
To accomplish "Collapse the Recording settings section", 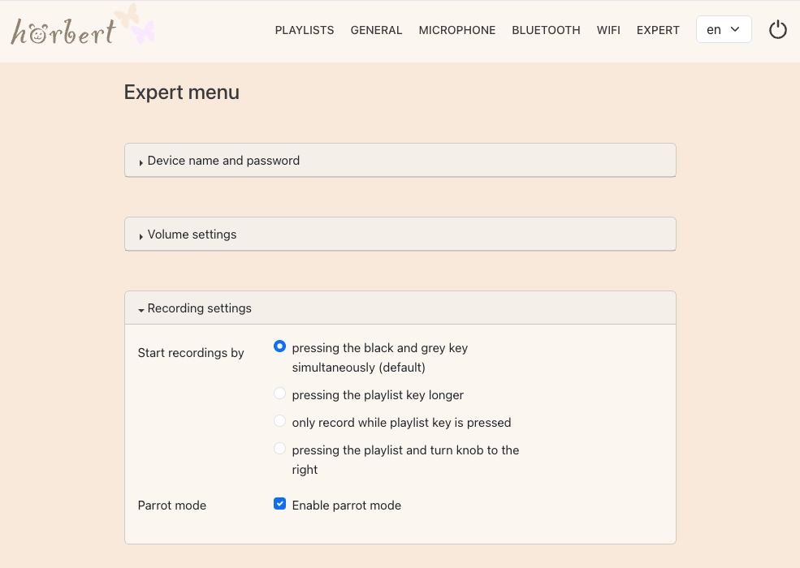I will 199,308.
